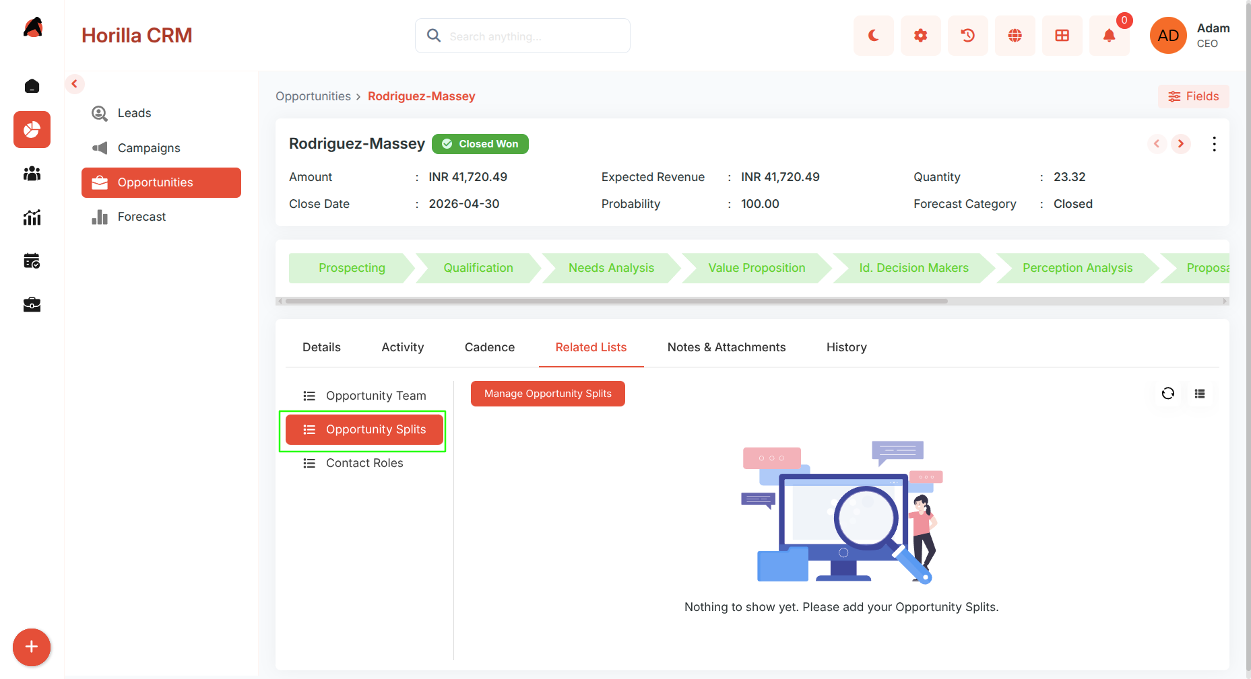Open the briefcase rail icon
The height and width of the screenshot is (679, 1251).
coord(32,305)
